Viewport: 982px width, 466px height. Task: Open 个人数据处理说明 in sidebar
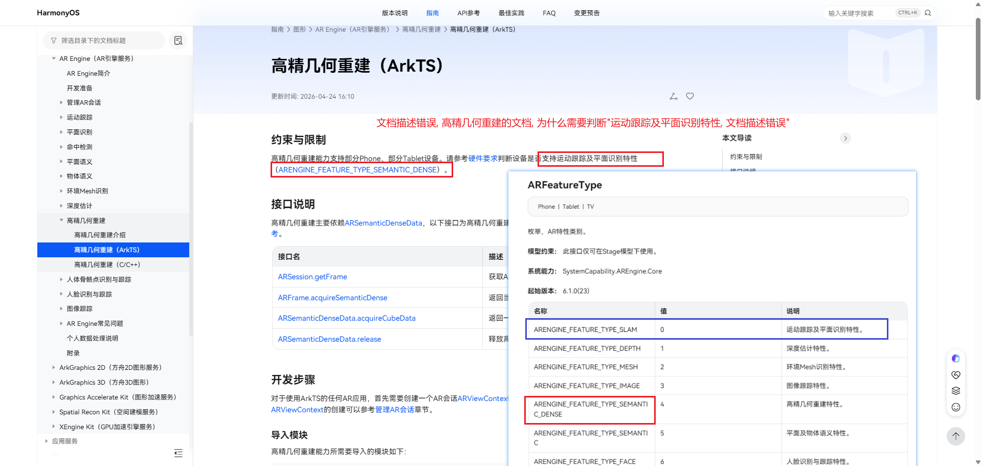pos(93,338)
